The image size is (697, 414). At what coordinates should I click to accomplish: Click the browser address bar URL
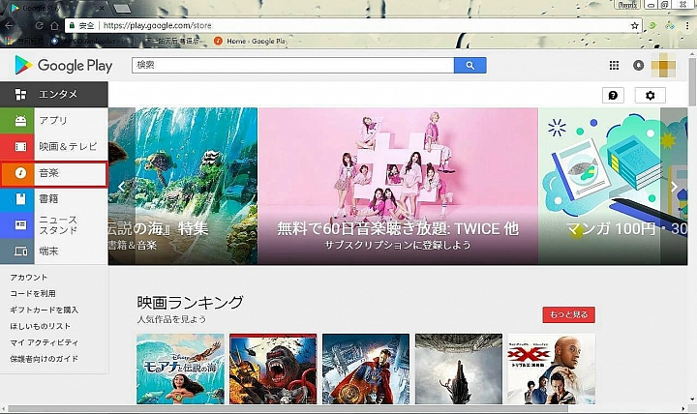(158, 26)
